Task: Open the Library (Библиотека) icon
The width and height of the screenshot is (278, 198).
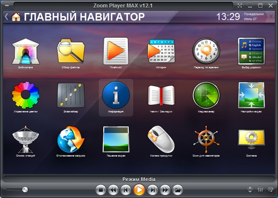Action: tap(26, 51)
